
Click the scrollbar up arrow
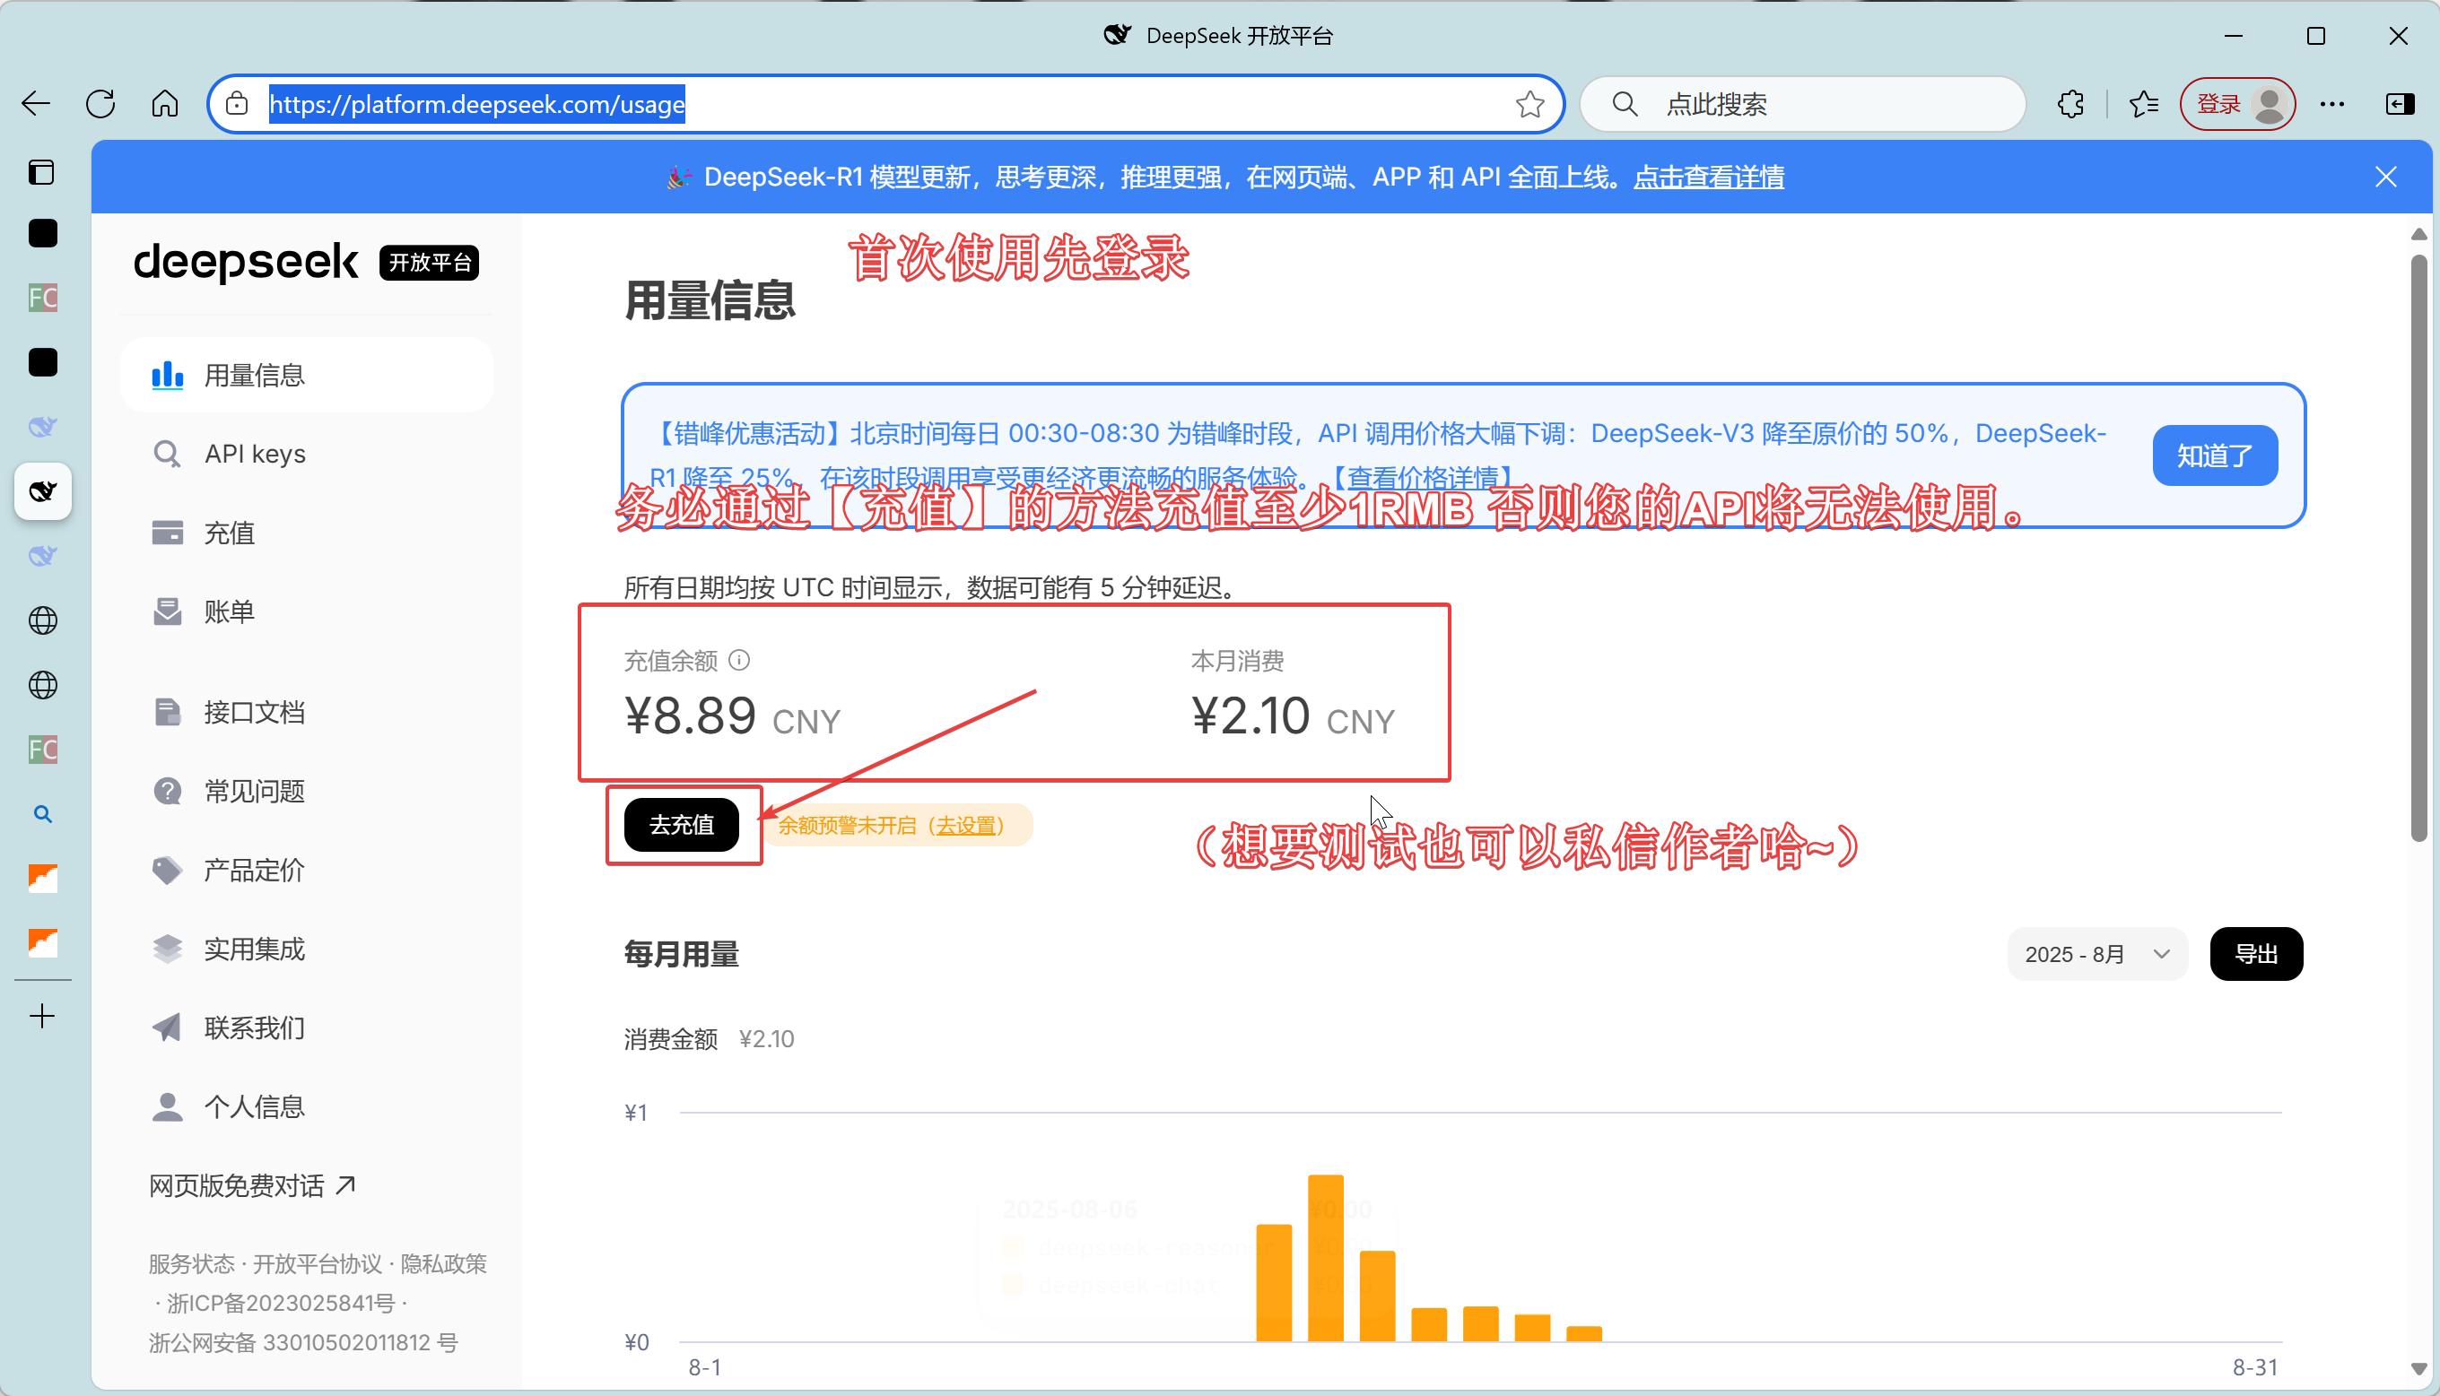(2418, 235)
